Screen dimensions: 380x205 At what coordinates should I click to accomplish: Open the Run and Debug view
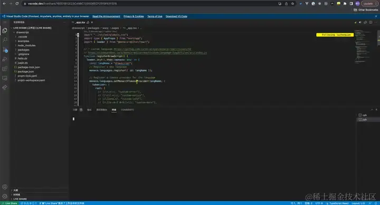pos(5,59)
